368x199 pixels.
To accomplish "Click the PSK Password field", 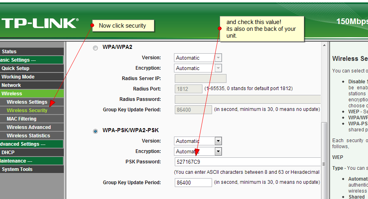I will tap(248, 162).
